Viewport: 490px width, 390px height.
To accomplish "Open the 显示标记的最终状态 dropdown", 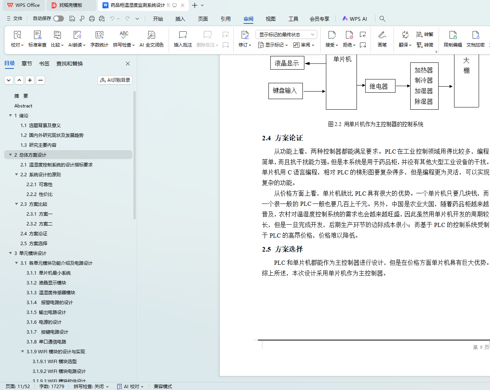I will point(286,34).
